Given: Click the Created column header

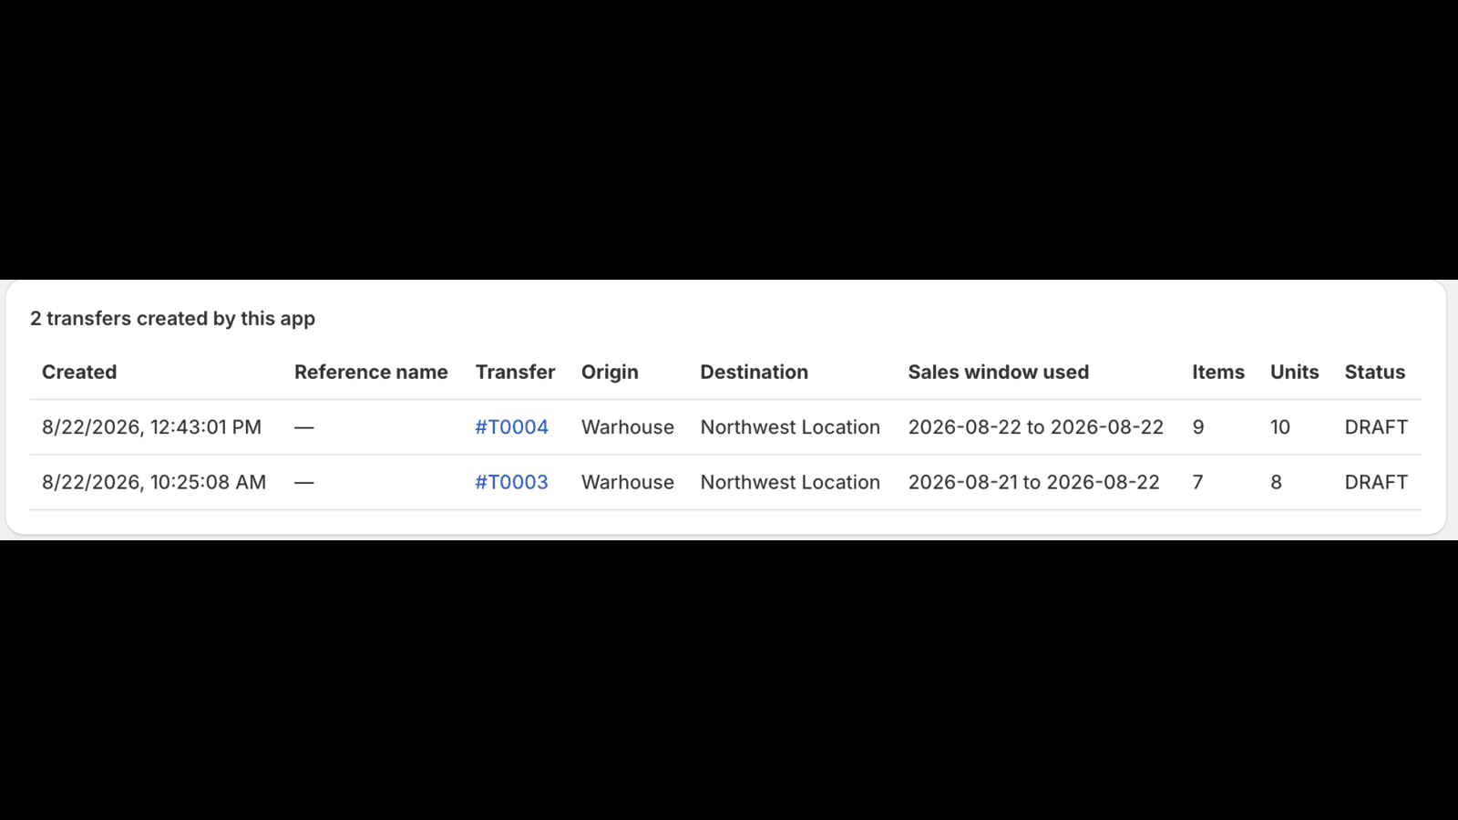Looking at the screenshot, I should pyautogui.click(x=79, y=372).
